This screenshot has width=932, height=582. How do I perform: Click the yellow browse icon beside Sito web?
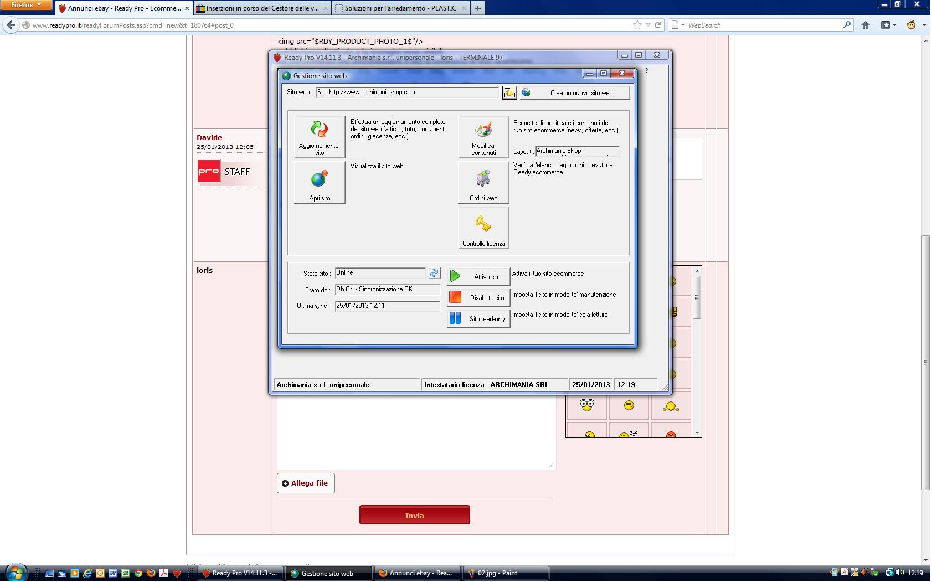tap(509, 92)
